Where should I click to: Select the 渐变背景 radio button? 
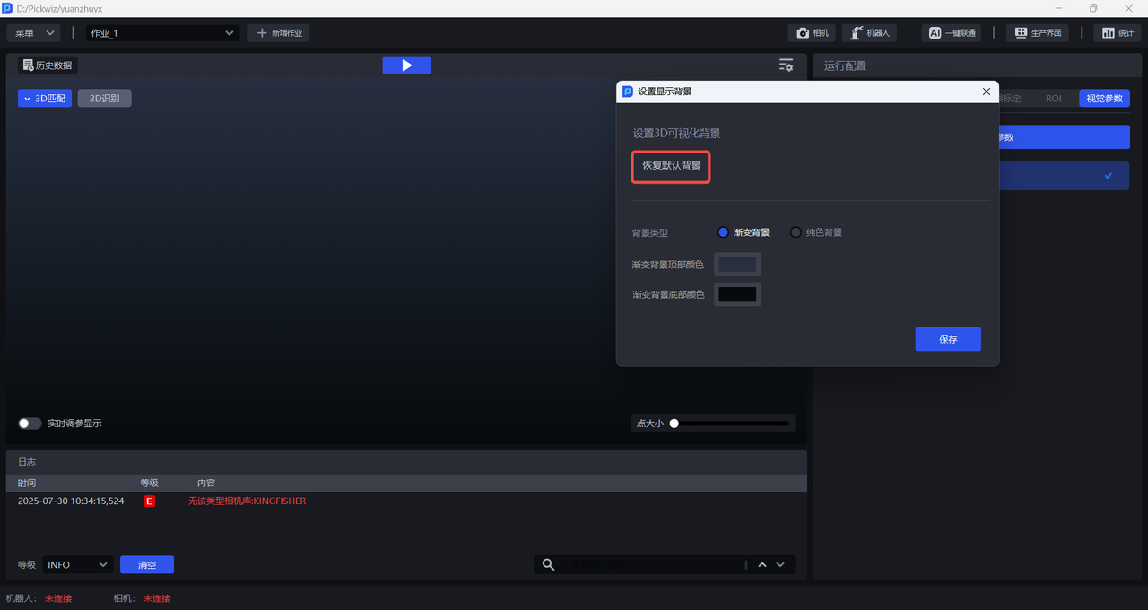(723, 232)
